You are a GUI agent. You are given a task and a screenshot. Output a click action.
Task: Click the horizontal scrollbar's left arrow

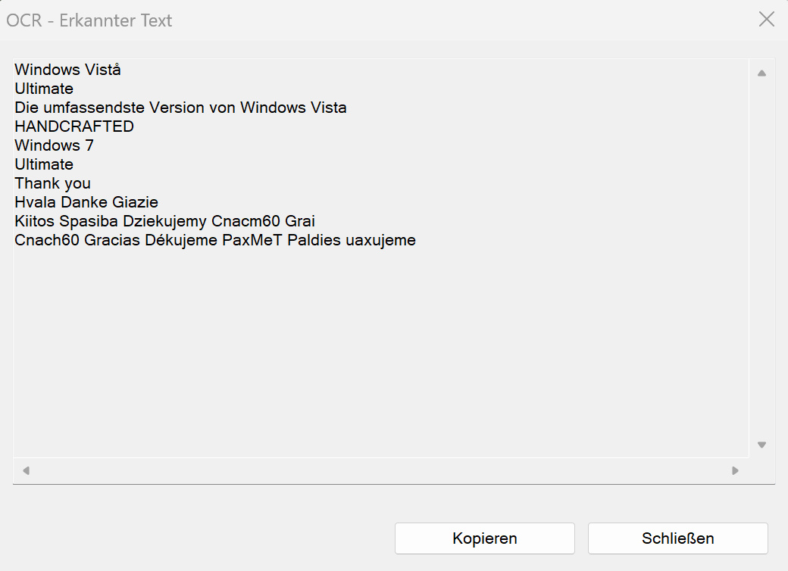pyautogui.click(x=26, y=470)
